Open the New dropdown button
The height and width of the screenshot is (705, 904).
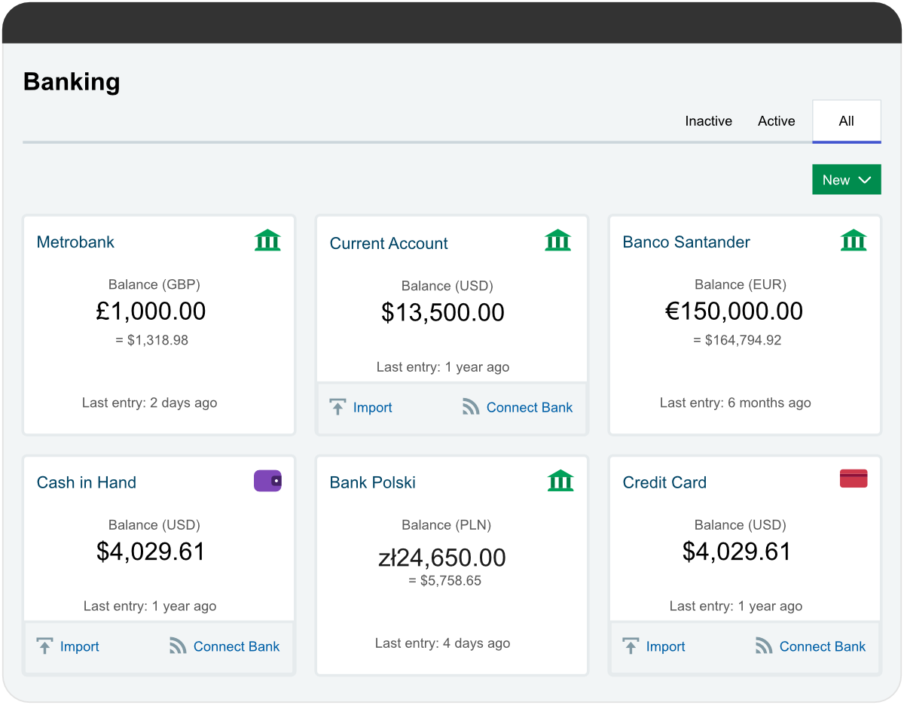(x=847, y=180)
